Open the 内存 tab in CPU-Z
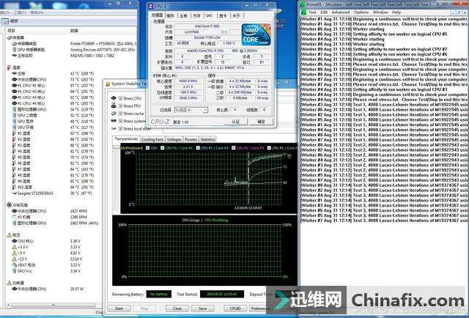The width and height of the screenshot is (469, 318). (196, 16)
